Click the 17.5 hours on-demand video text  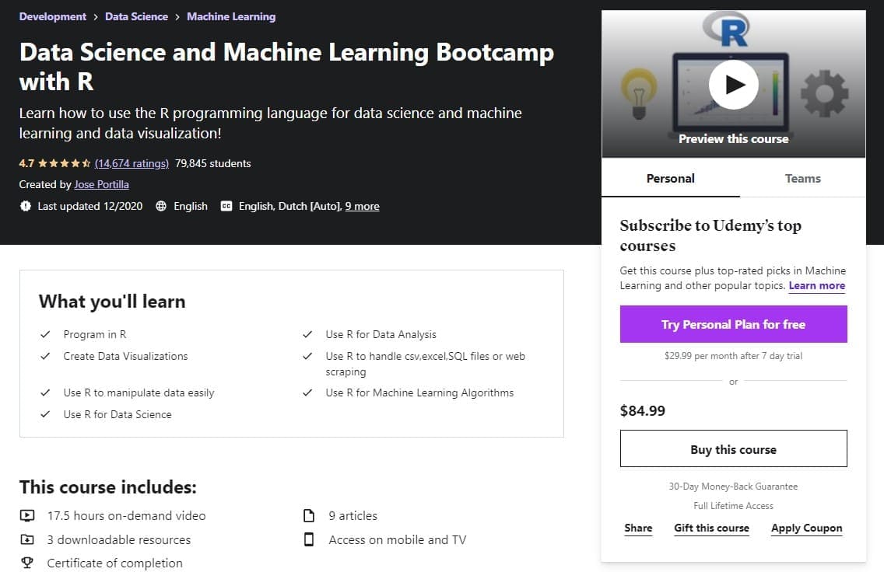[126, 515]
